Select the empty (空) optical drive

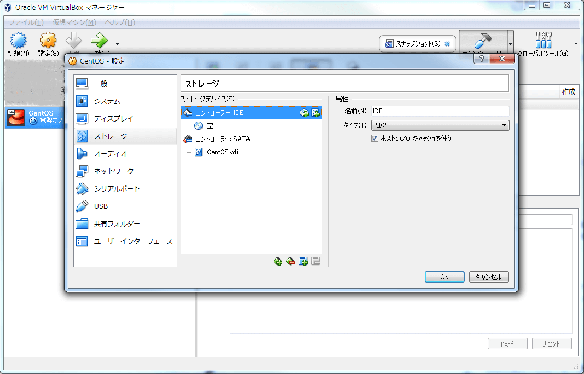tap(251, 126)
